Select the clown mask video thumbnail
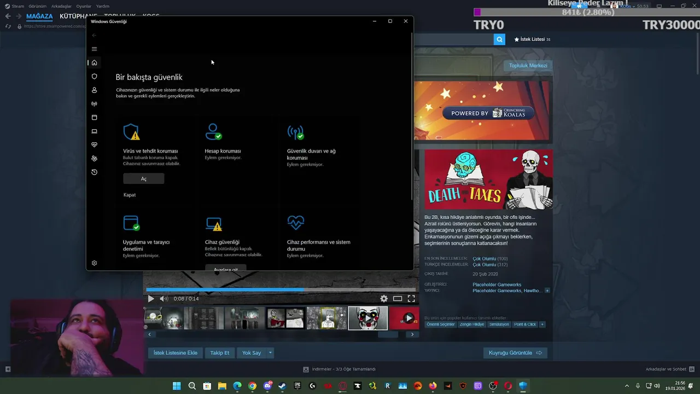The image size is (700, 394). pyautogui.click(x=367, y=318)
